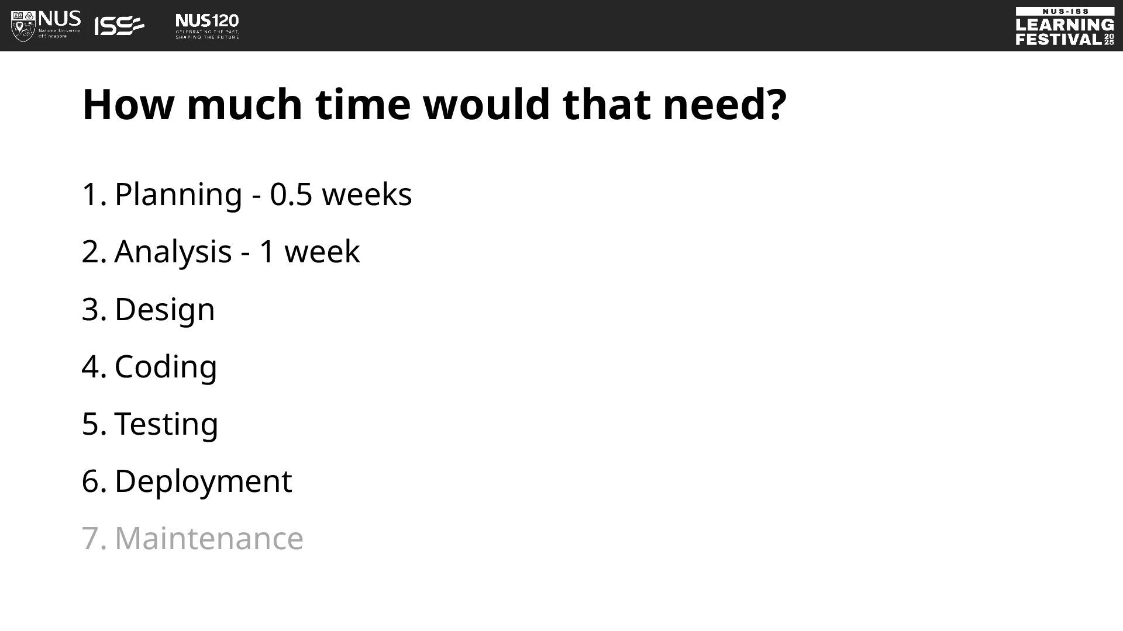
Task: Click the word 'FESTIVAL' in the header
Action: [1059, 39]
